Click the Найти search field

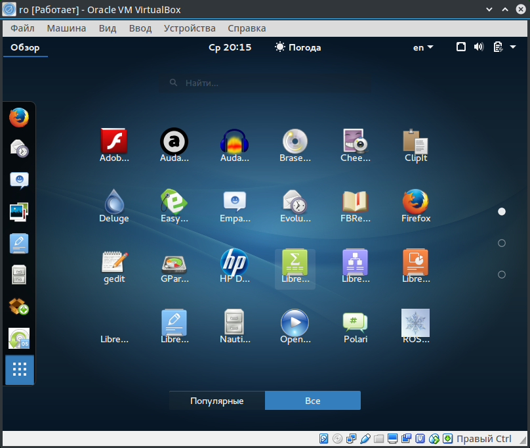click(x=265, y=83)
